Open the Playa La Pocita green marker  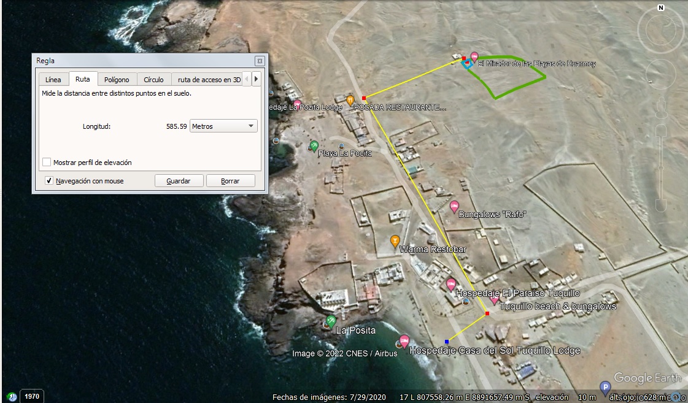[x=314, y=145]
